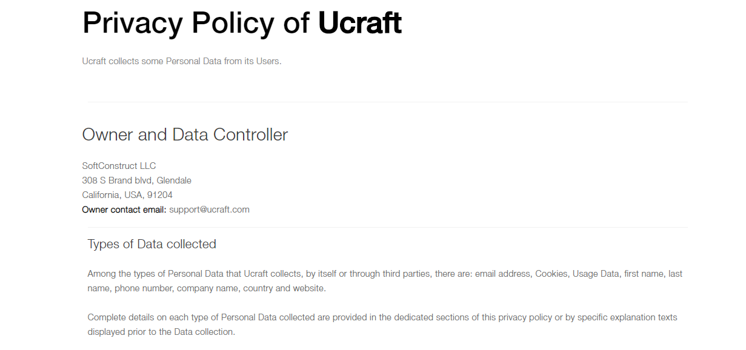746x350 pixels.
Task: Click the words 'country and website'
Action: coord(284,288)
